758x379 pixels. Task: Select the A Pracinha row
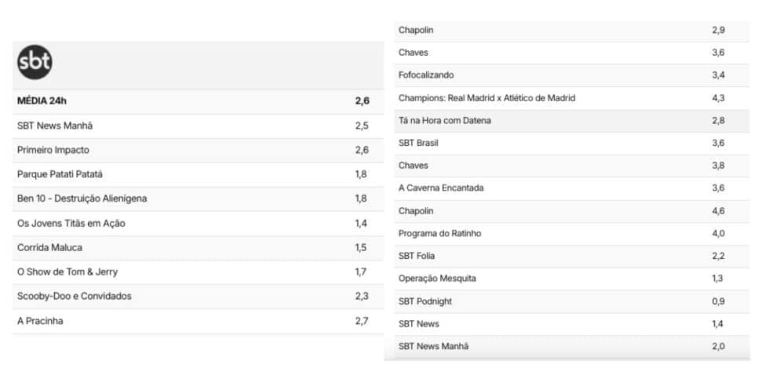point(199,321)
